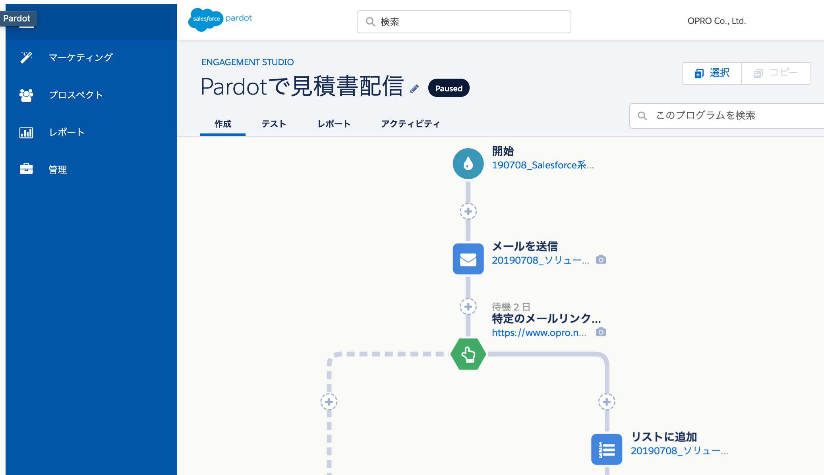Screen dimensions: 824x475
Task: Click the magnifier icon in top search box
Action: click(x=370, y=22)
